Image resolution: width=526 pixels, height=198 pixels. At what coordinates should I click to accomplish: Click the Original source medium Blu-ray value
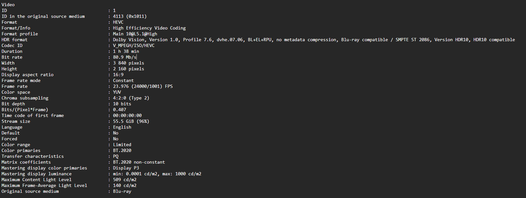pyautogui.click(x=122, y=191)
